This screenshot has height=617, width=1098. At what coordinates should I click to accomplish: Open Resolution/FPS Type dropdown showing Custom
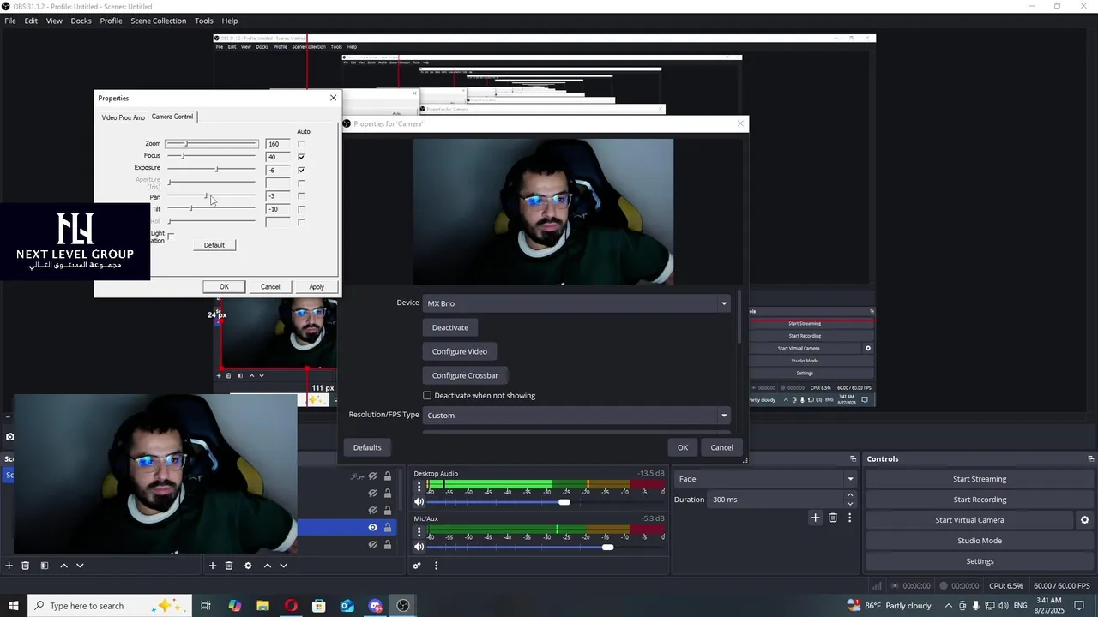click(576, 416)
